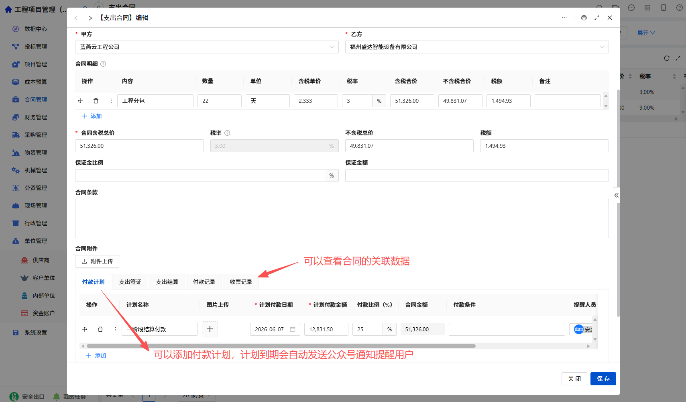
Task: Show help tooltip next to 税率 label
Action: point(227,133)
